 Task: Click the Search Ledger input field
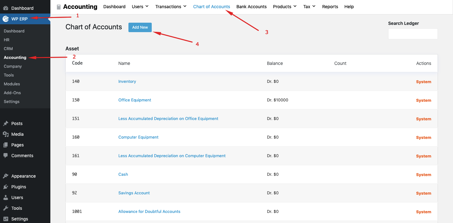413,34
